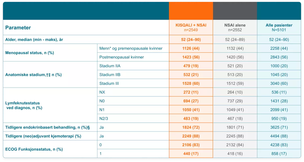This screenshot has height=162, width=304.
Task: Click the Tidligere endokrinbasert behandling row label
Action: [x=47, y=127]
